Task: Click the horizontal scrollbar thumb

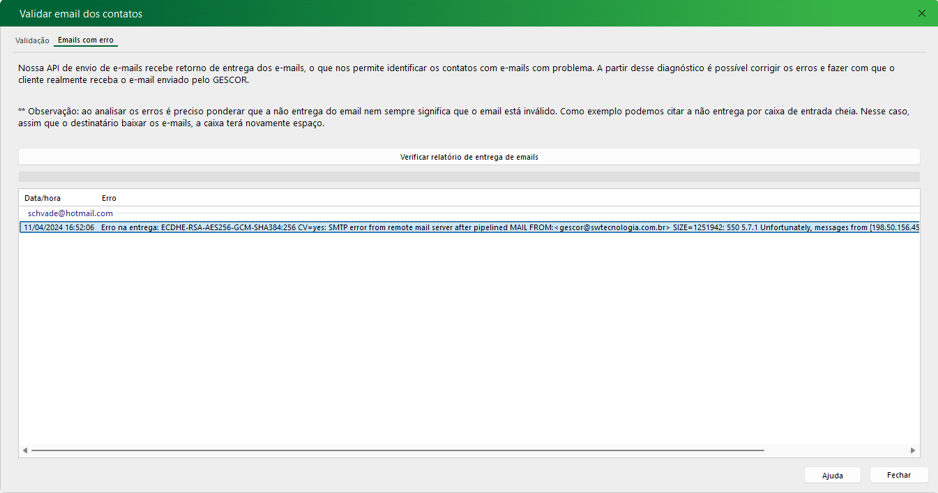Action: 398,451
